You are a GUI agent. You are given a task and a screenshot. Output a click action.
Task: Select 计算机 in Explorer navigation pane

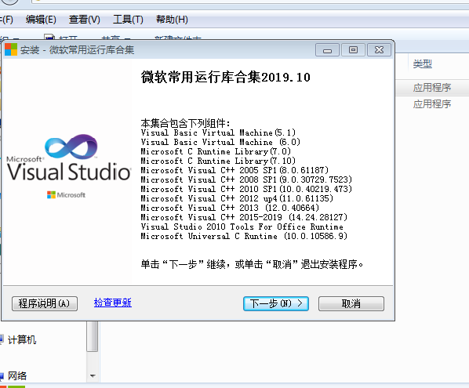click(22, 340)
